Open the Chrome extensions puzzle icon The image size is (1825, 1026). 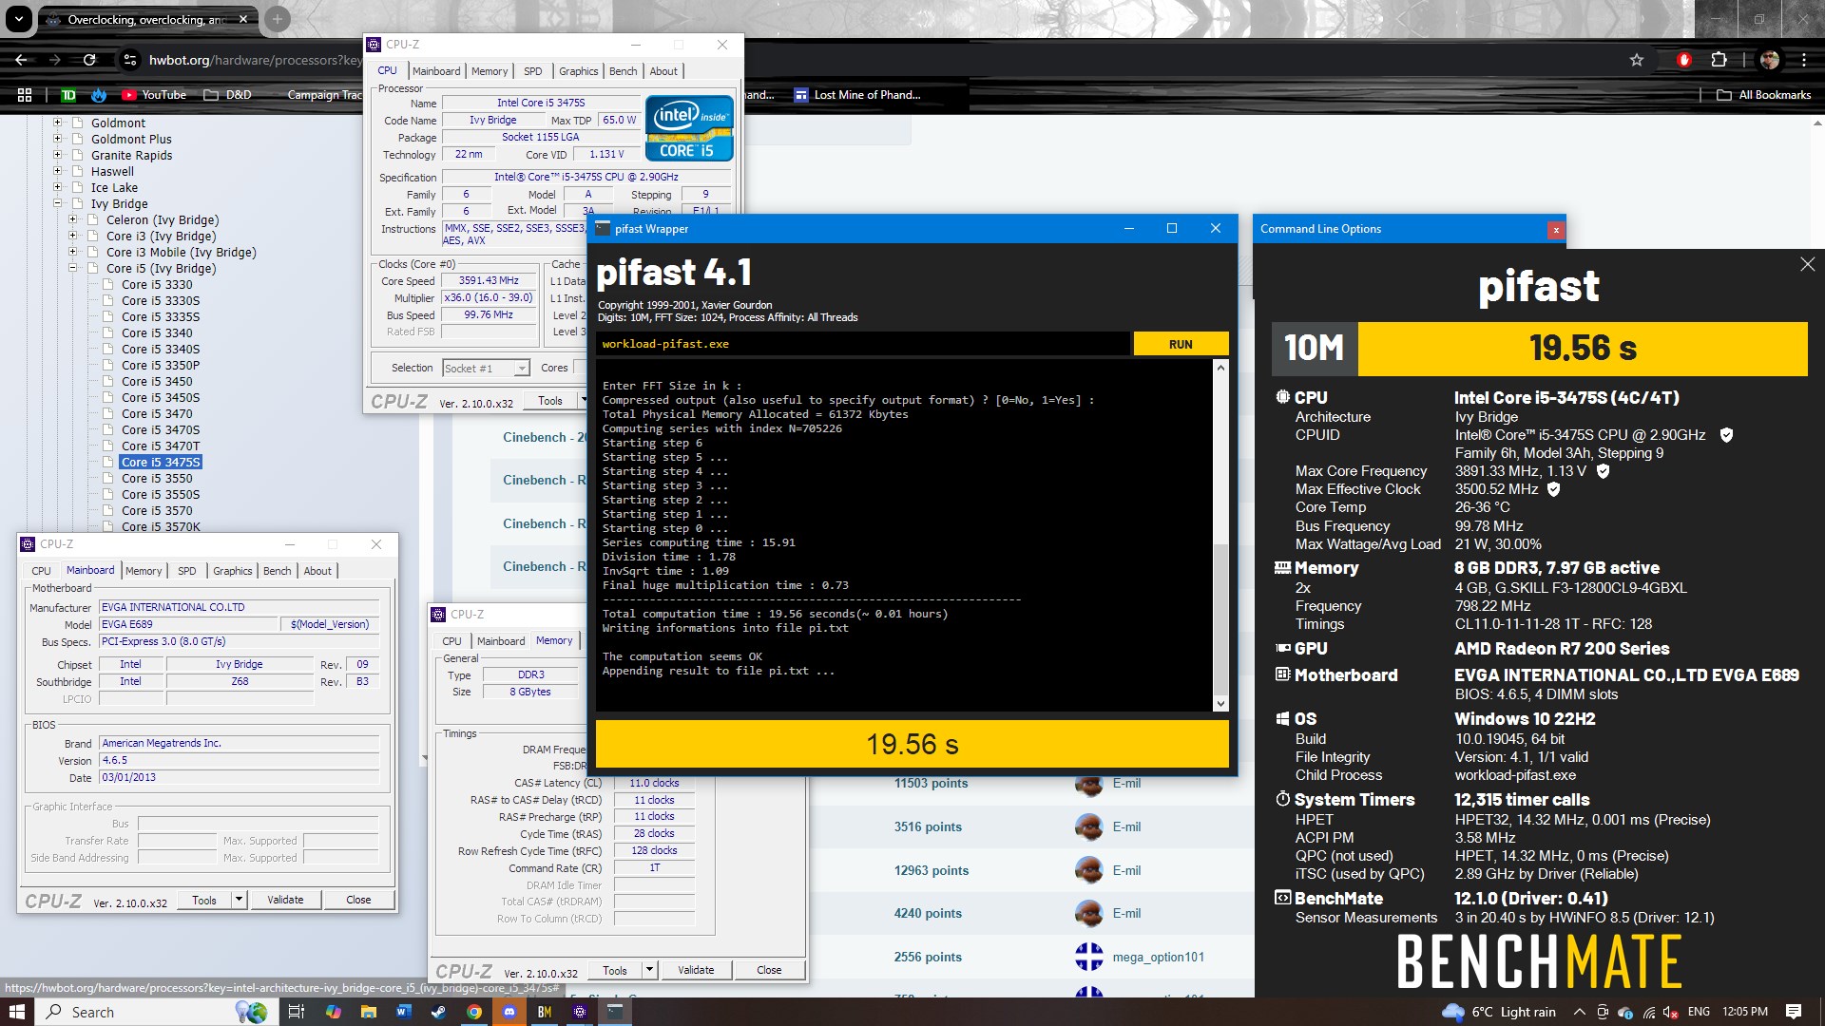[1719, 60]
